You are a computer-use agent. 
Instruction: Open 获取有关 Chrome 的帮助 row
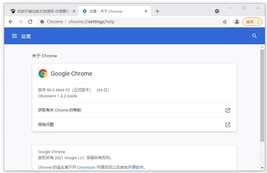134,110
